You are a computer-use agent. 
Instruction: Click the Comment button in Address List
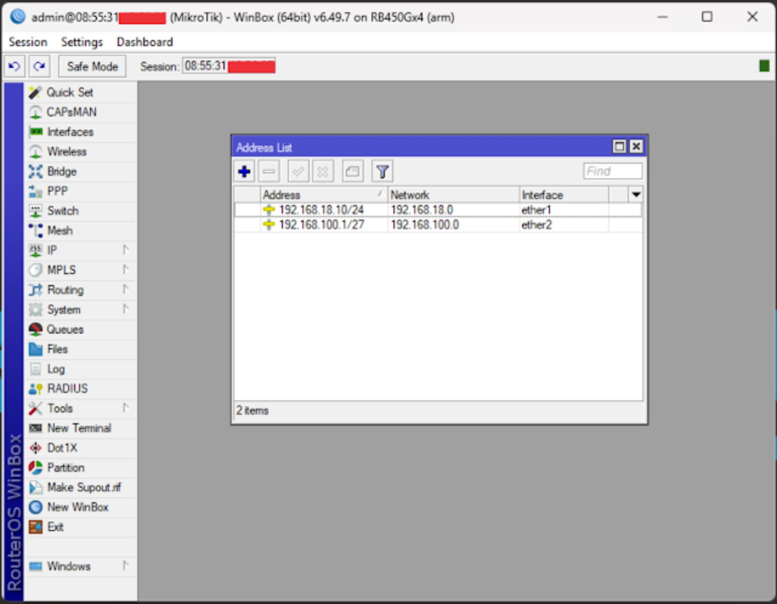(353, 172)
